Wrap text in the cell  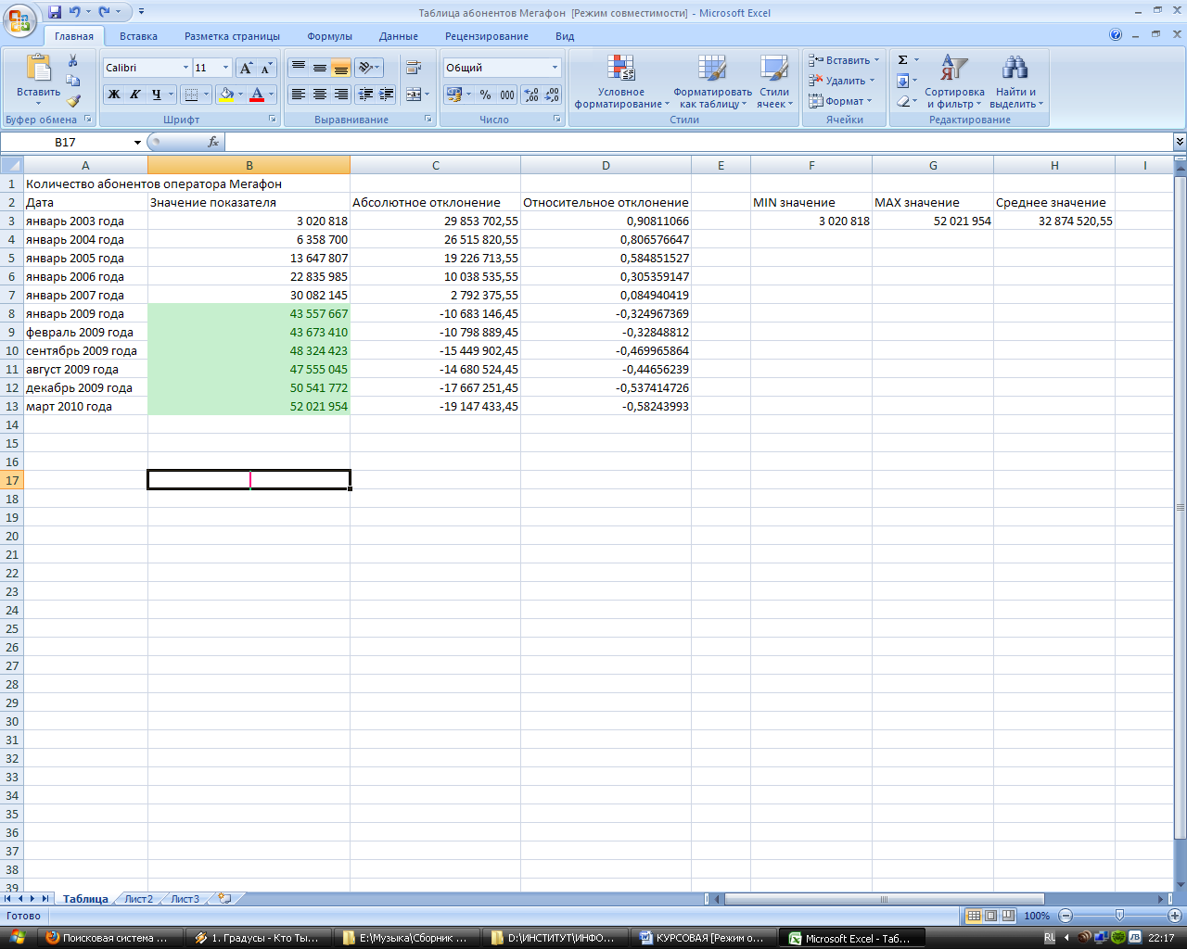[x=414, y=68]
